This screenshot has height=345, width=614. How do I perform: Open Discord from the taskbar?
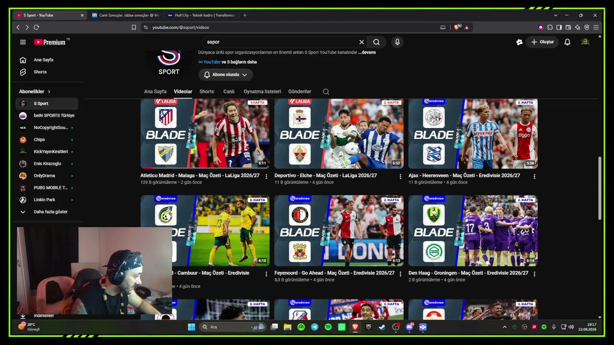click(x=409, y=327)
